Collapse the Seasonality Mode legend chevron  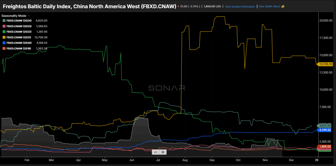pos(28,16)
